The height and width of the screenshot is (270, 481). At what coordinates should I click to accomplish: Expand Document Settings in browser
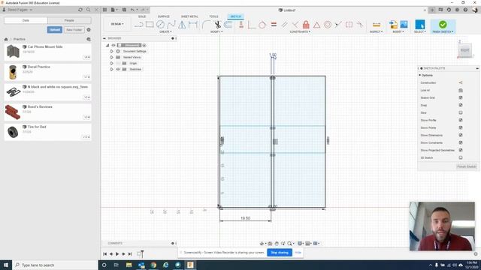(112, 51)
